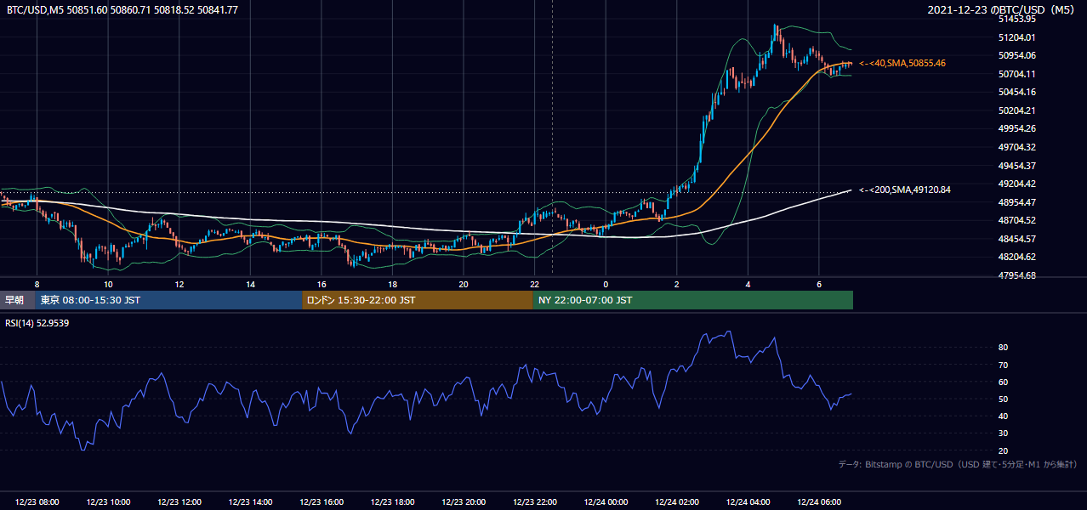Click hour label 2 under price chart

[676, 284]
